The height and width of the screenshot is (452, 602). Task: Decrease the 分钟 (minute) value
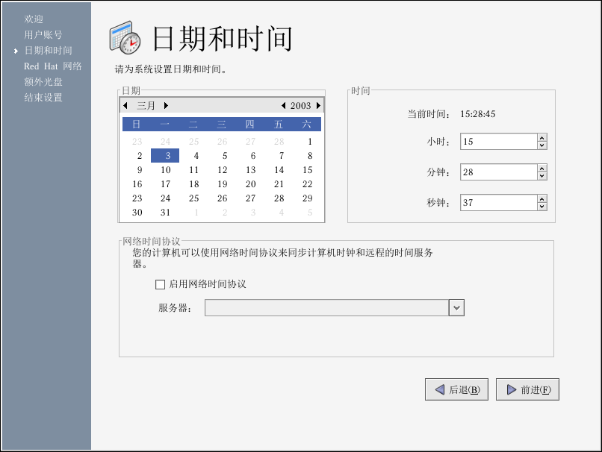click(542, 176)
